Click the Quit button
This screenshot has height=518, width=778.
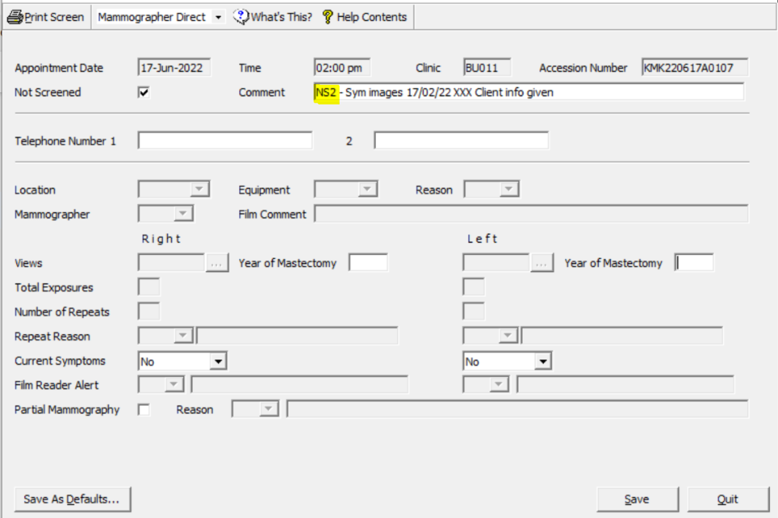tap(727, 499)
